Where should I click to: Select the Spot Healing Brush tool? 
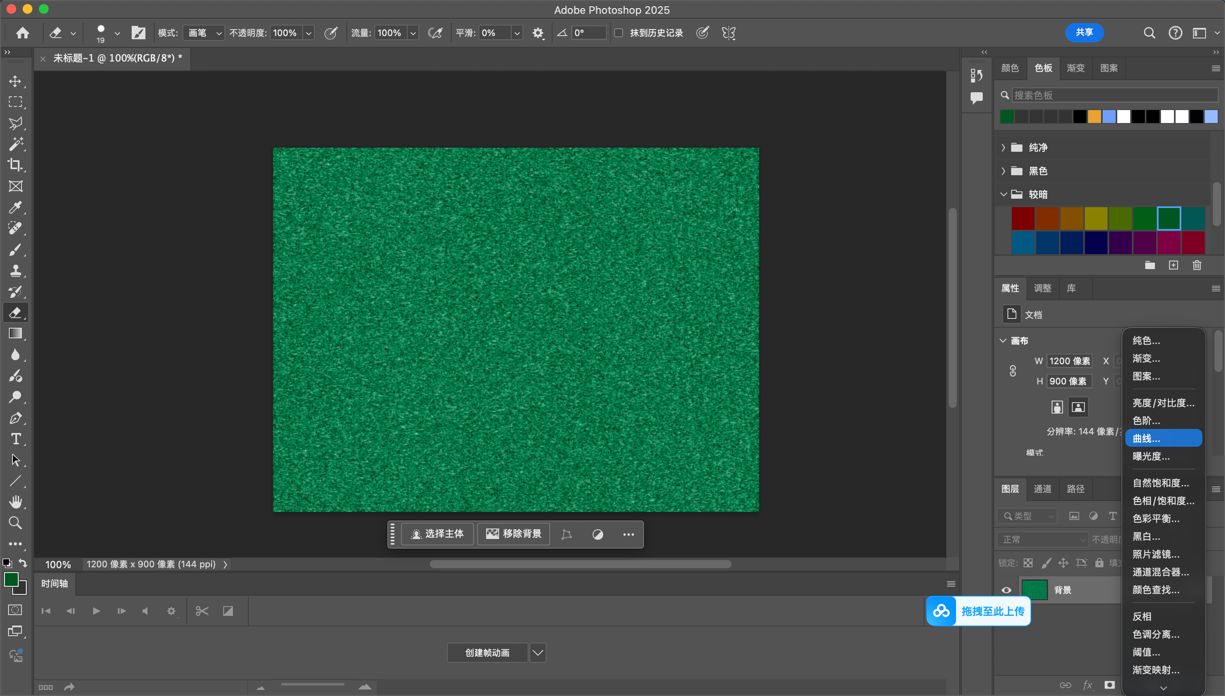coord(15,228)
